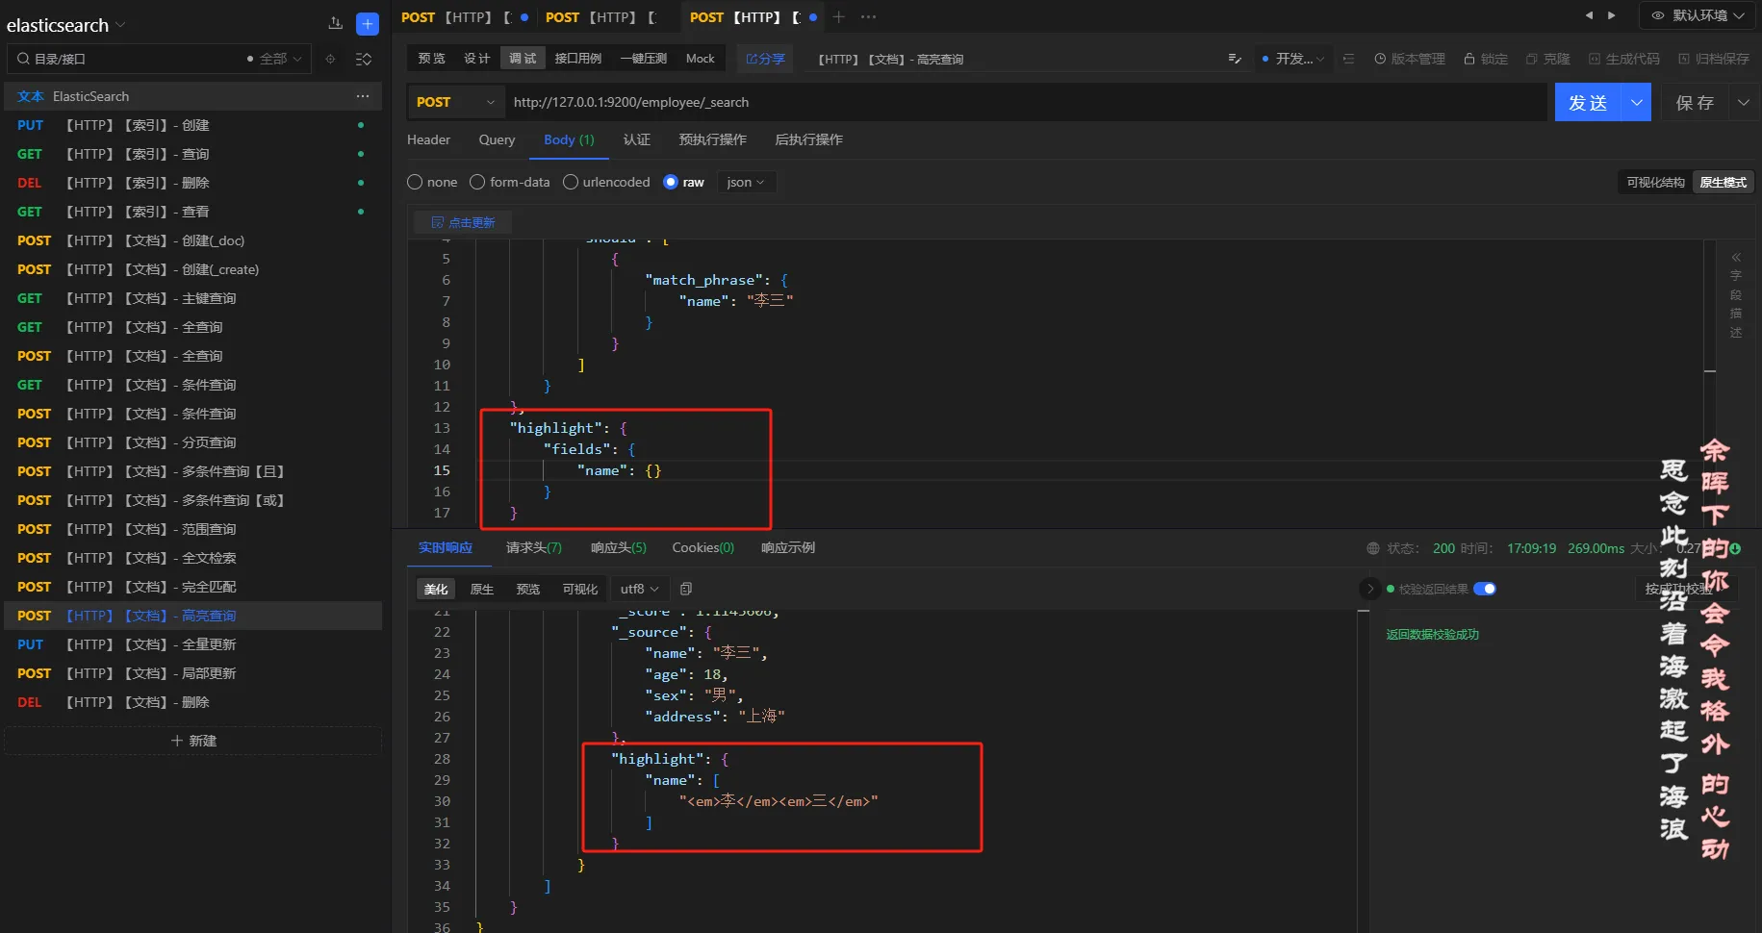Click the copy response icon next to utf8
Image resolution: width=1762 pixels, height=933 pixels.
pos(686,589)
